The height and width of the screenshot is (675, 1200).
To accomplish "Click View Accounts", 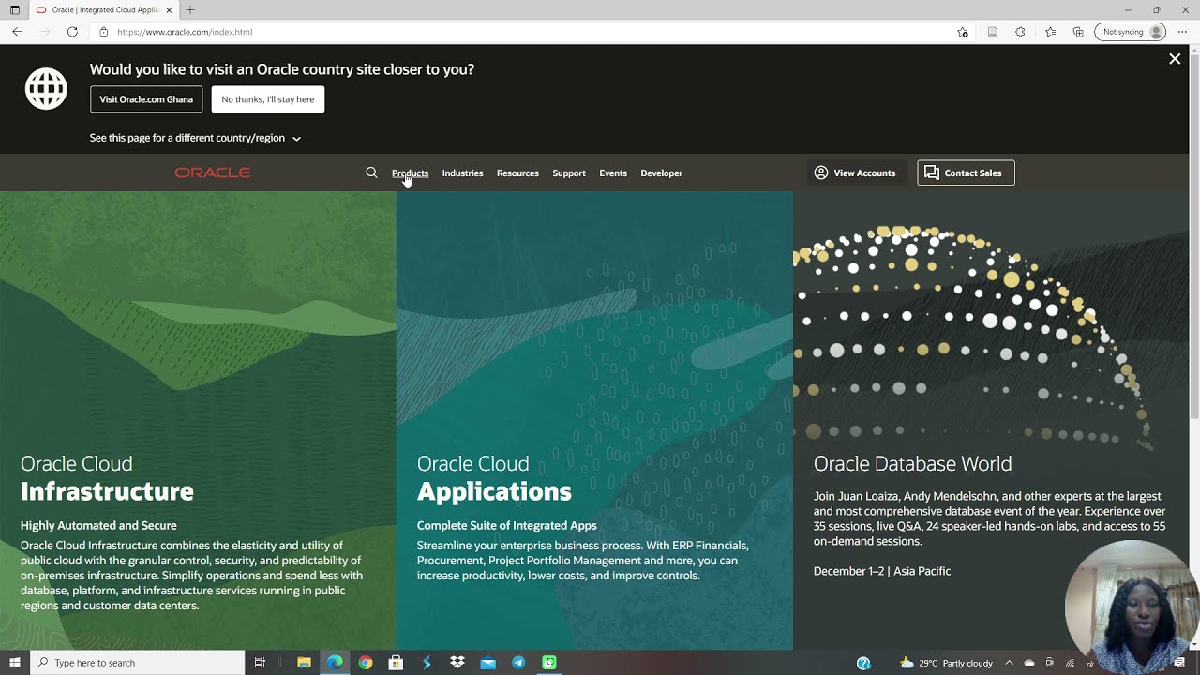I will [x=855, y=172].
